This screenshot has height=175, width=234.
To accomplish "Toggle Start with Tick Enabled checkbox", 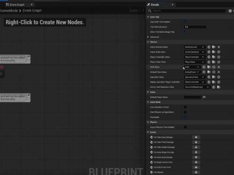I will click(x=185, y=22).
